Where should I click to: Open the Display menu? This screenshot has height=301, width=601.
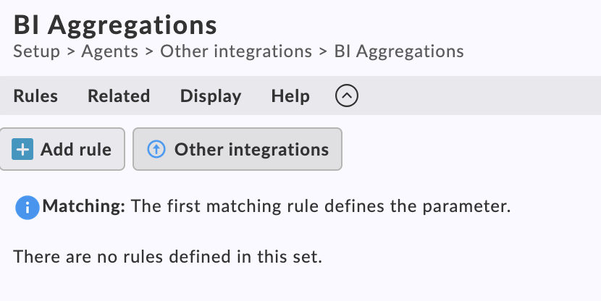pos(211,96)
